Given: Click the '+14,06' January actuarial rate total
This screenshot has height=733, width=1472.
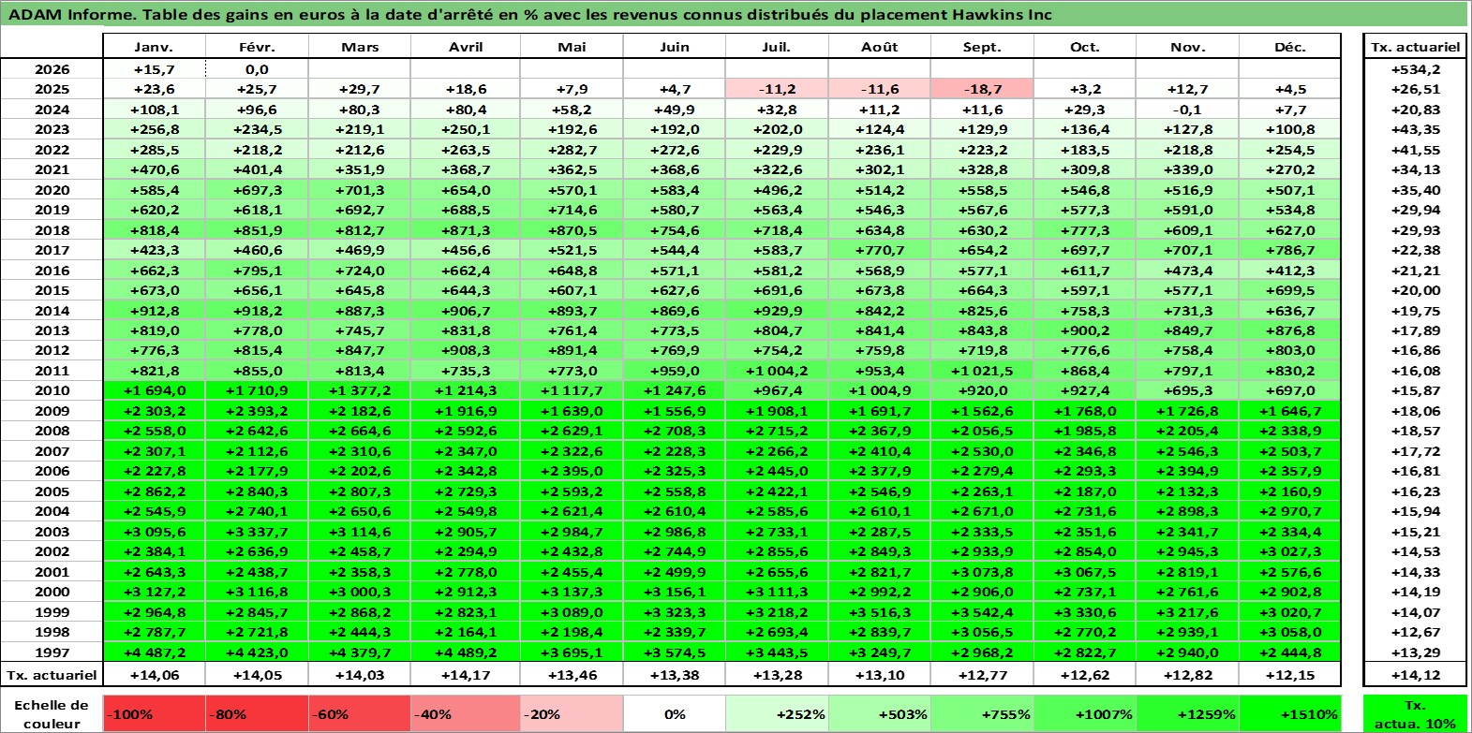Looking at the screenshot, I should click(154, 675).
